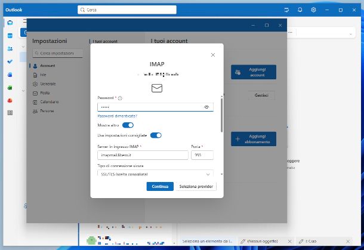This screenshot has height=250, width=364.
Task: Open the Outlook settings gear icon
Action: pyautogui.click(x=313, y=10)
